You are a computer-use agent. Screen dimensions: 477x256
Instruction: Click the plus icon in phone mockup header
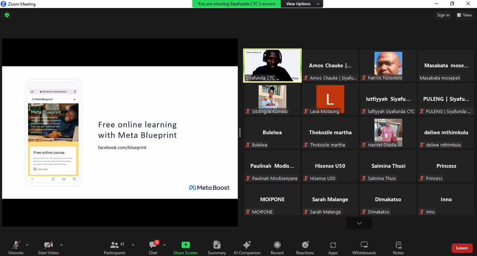74,99
